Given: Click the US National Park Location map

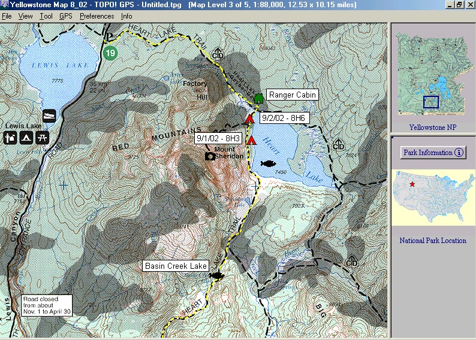Looking at the screenshot, I should tap(433, 201).
